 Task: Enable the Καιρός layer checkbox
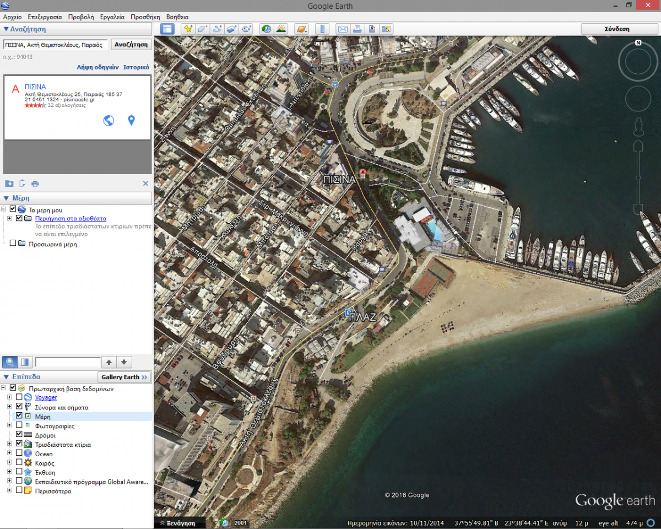tap(19, 463)
